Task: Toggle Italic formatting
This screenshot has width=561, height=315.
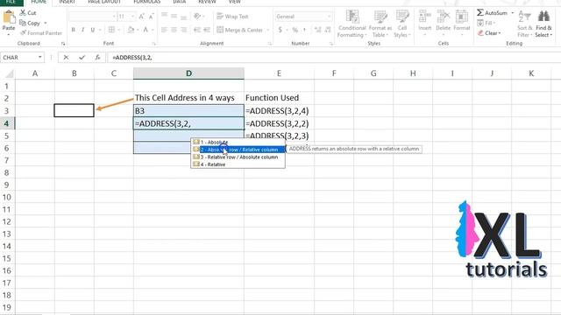Action: [82, 30]
